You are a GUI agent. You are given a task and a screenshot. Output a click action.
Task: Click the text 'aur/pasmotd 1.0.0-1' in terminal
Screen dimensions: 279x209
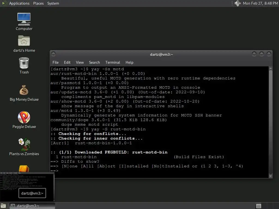tap(76, 83)
